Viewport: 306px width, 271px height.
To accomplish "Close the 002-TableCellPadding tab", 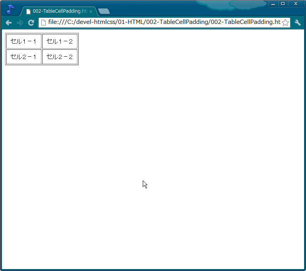I will coord(91,12).
